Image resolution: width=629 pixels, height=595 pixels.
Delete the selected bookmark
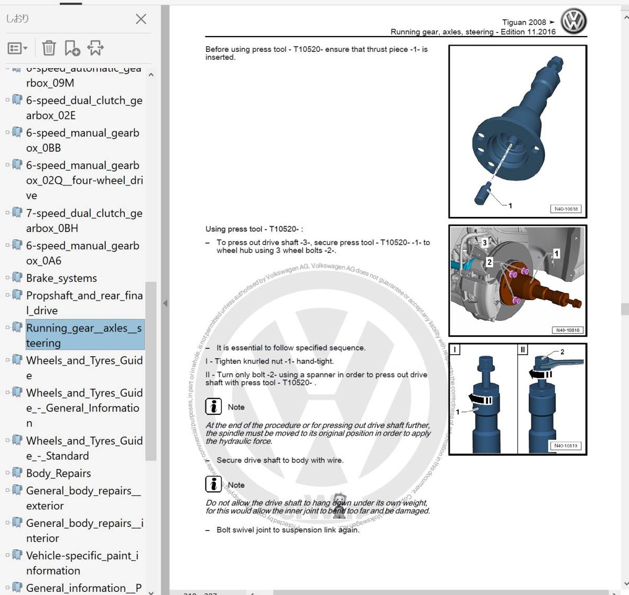tap(49, 48)
